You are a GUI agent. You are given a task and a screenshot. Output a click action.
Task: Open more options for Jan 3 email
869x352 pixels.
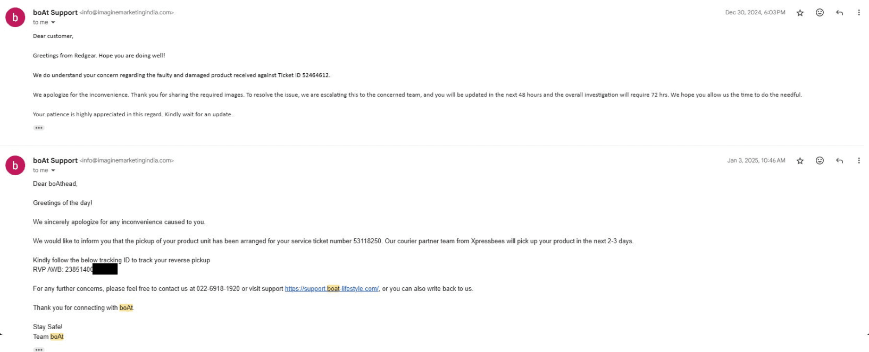(x=858, y=161)
